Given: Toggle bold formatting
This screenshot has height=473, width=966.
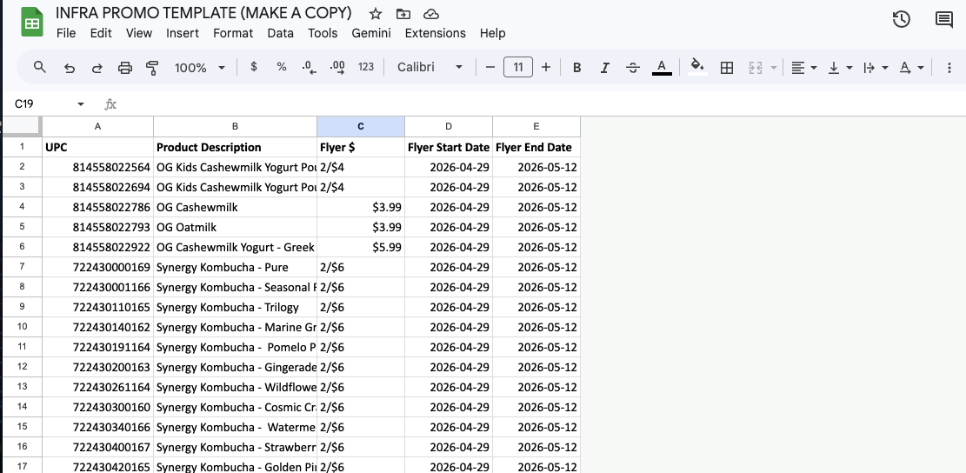Looking at the screenshot, I should [577, 68].
